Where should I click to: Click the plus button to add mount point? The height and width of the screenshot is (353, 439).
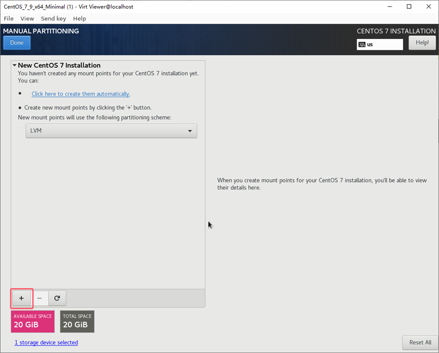point(22,298)
